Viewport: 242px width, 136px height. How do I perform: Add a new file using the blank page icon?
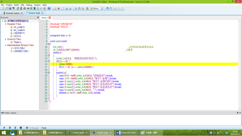[x=63, y=9]
